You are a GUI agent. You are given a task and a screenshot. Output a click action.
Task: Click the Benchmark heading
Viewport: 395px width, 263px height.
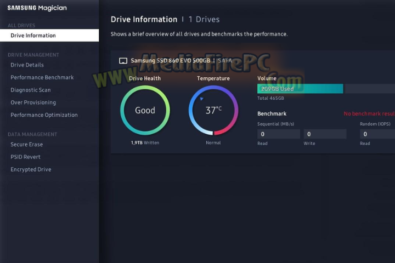(272, 114)
